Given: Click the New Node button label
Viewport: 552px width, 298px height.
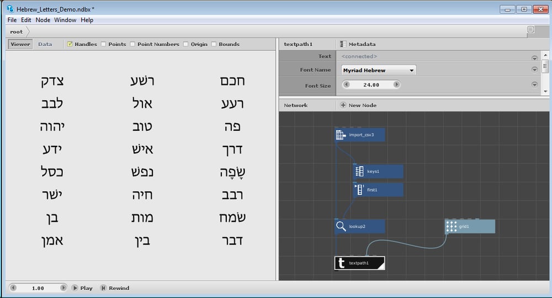Looking at the screenshot, I should [362, 105].
